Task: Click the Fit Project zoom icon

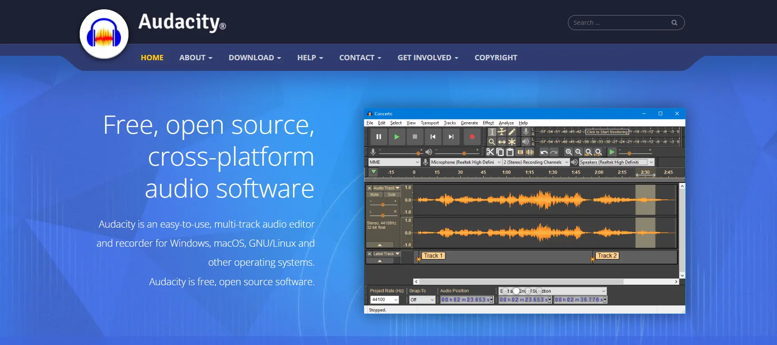Action: (598, 152)
